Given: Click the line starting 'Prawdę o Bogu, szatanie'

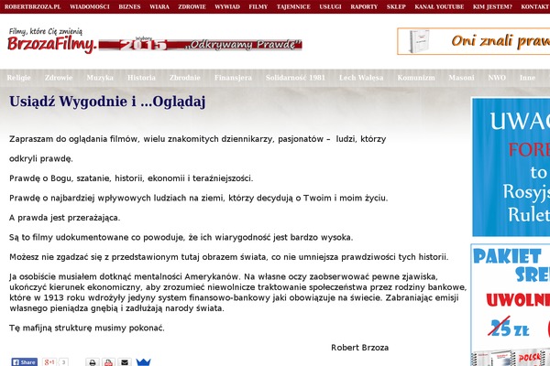Looking at the screenshot, I should pyautogui.click(x=131, y=178).
